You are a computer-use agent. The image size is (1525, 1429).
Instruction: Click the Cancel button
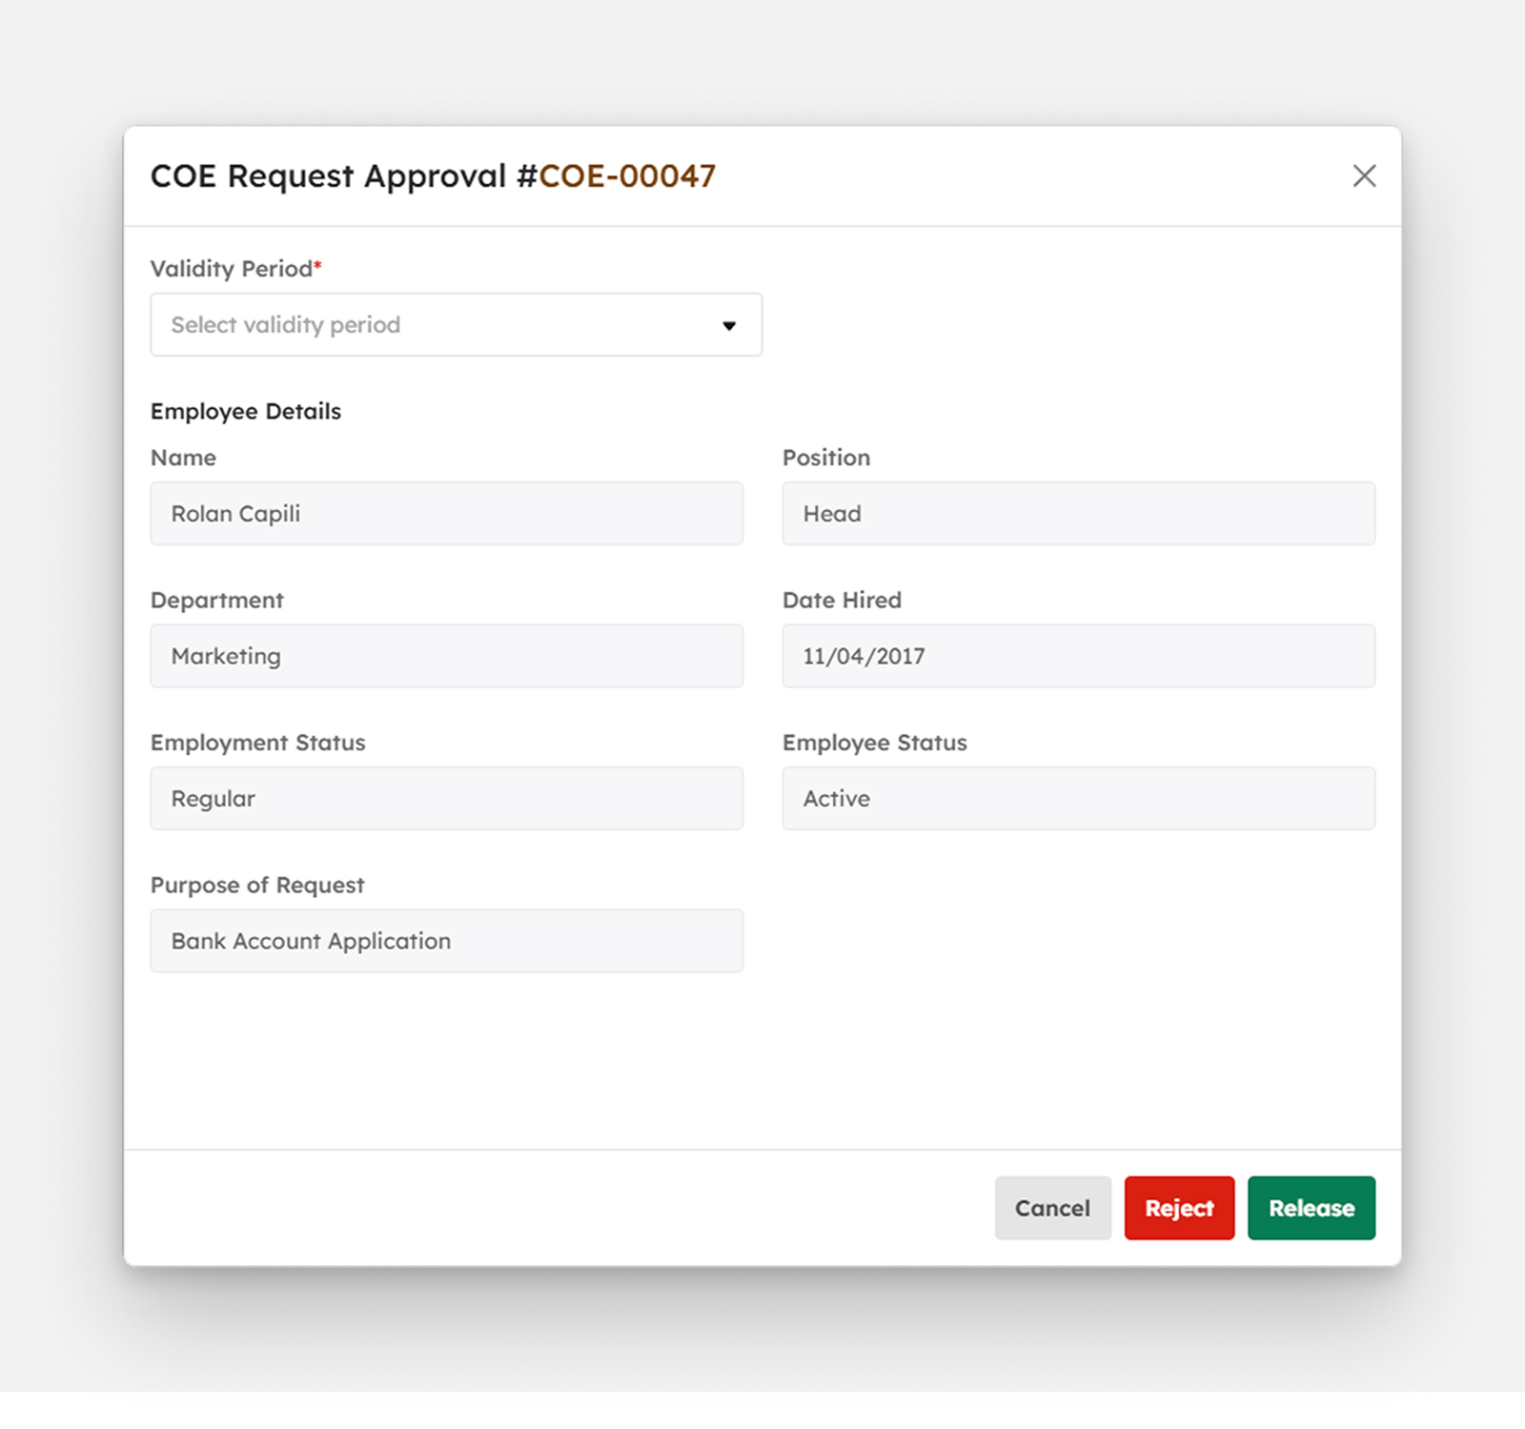(x=1052, y=1208)
